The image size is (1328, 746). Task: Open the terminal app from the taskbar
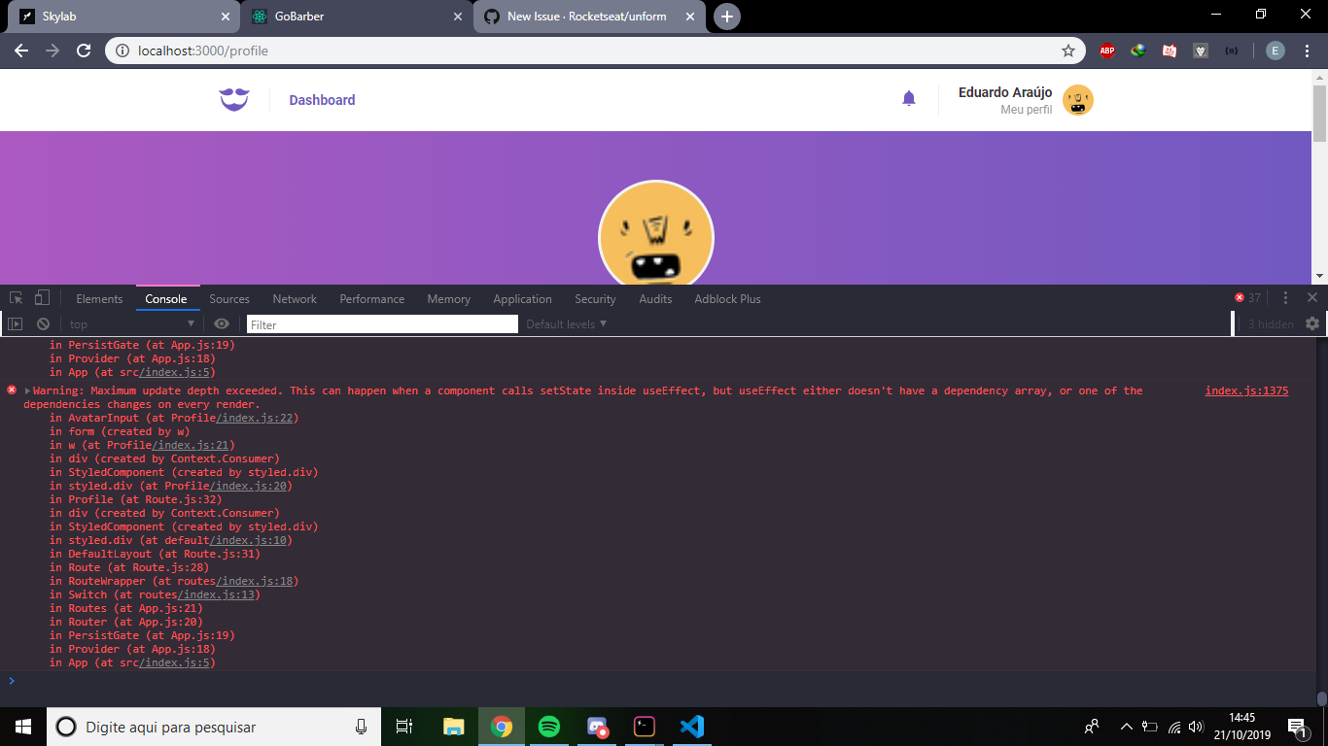pos(644,727)
